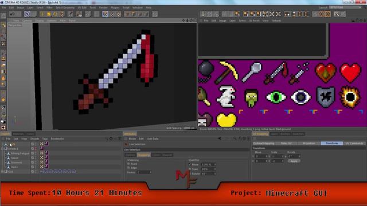Toggle the Quantize Rotate checkbox
Image resolution: width=367 pixels, height=206 pixels.
pyautogui.click(x=190, y=173)
